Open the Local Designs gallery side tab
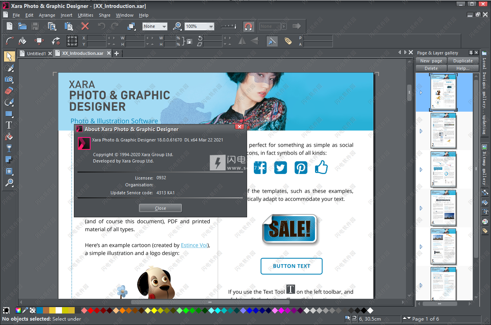Screen dimensions: 491x325 tap(485, 93)
